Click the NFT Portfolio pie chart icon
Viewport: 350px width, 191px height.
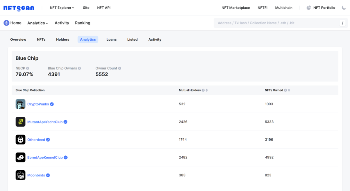click(x=309, y=8)
